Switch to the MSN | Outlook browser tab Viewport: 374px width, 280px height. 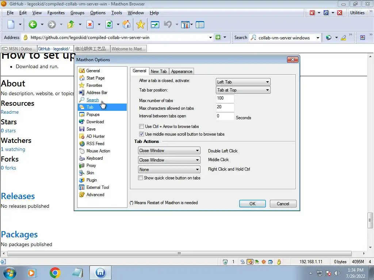tap(19, 49)
